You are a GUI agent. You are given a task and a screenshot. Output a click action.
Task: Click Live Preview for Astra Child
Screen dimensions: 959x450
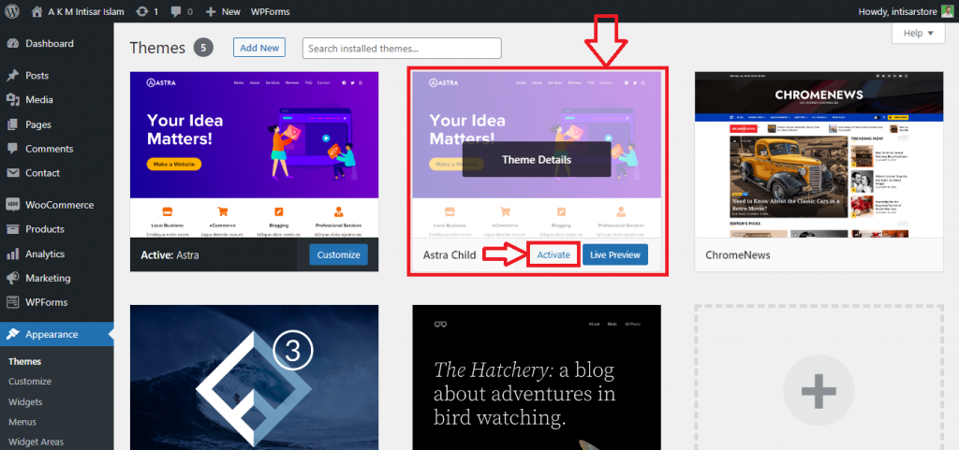tap(615, 254)
